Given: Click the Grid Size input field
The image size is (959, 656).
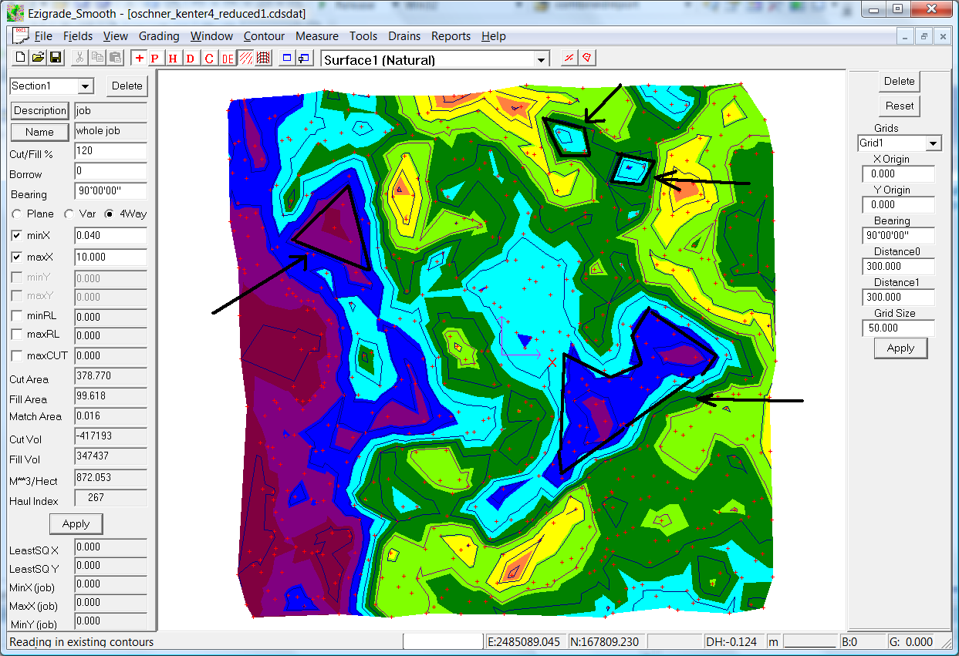Looking at the screenshot, I should click(898, 328).
